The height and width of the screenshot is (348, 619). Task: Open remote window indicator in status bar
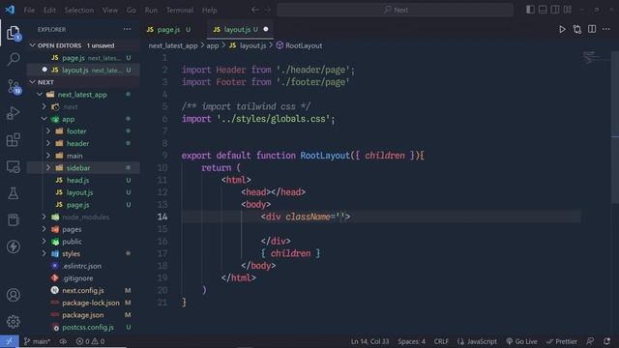point(9,341)
